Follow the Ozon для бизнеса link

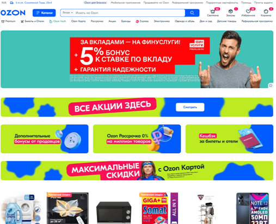coord(95,3)
